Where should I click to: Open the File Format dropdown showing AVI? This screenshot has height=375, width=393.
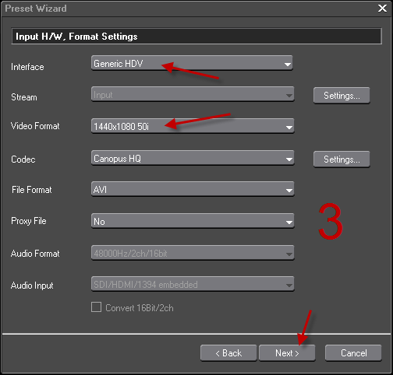point(193,189)
